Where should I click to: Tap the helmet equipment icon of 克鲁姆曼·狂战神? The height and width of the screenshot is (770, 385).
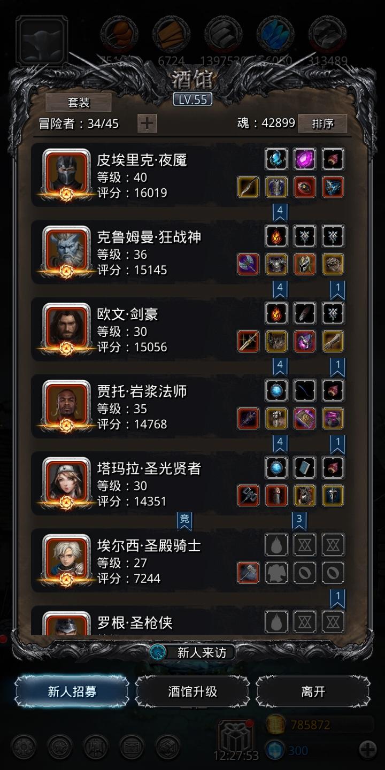coord(305,264)
